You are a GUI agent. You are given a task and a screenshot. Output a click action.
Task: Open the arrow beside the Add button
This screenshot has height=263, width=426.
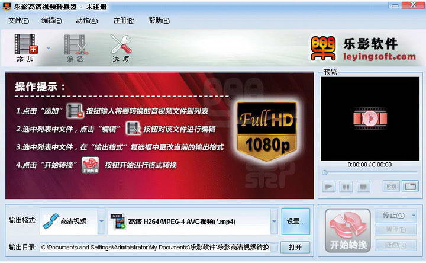(x=49, y=49)
